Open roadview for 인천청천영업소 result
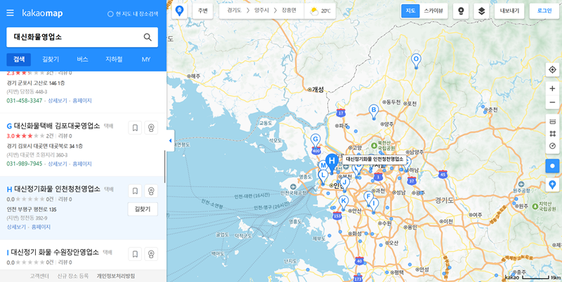The height and width of the screenshot is (282, 562). (x=151, y=191)
